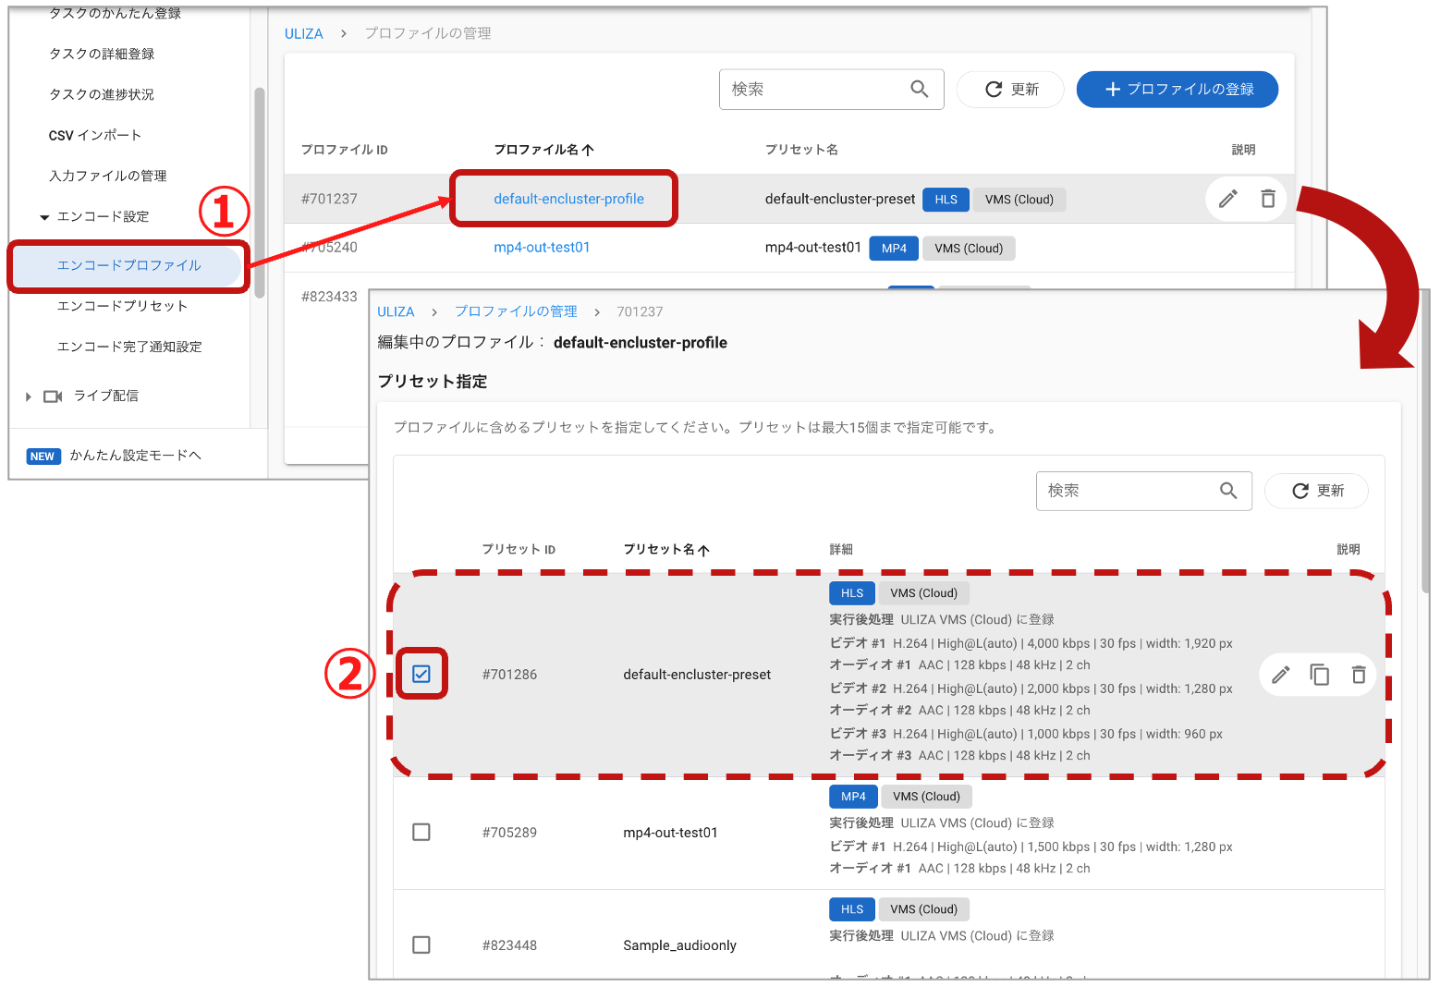Viewport: 1440px width, 987px height.
Task: Expand the ライブ配信 section
Action: click(28, 396)
